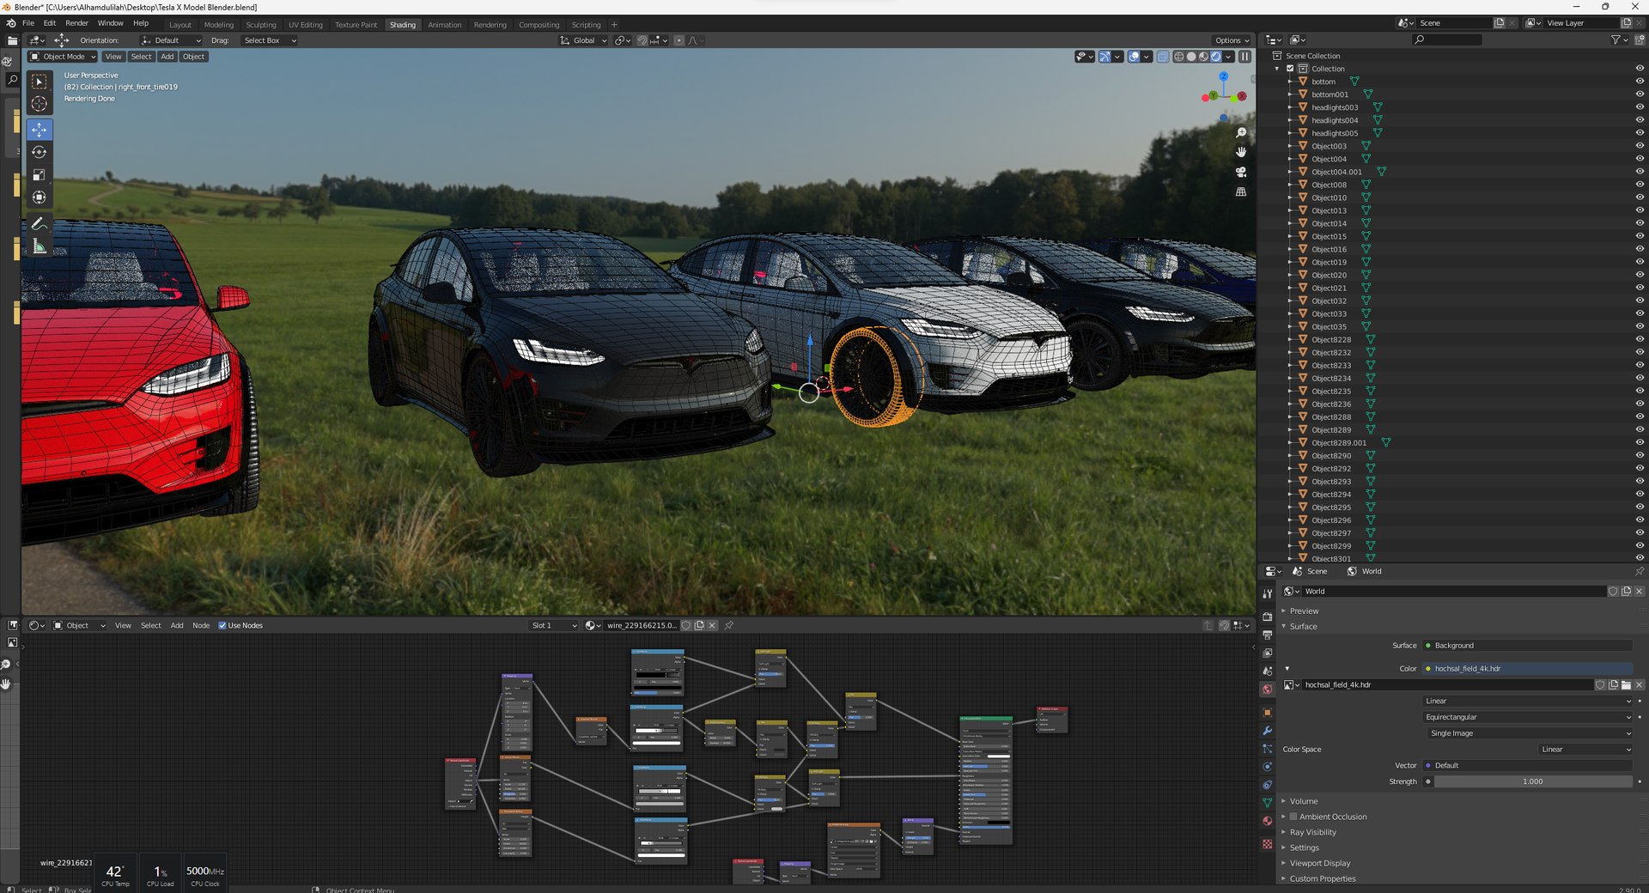Open the Output properties printer tab
The image size is (1649, 893).
(1267, 635)
